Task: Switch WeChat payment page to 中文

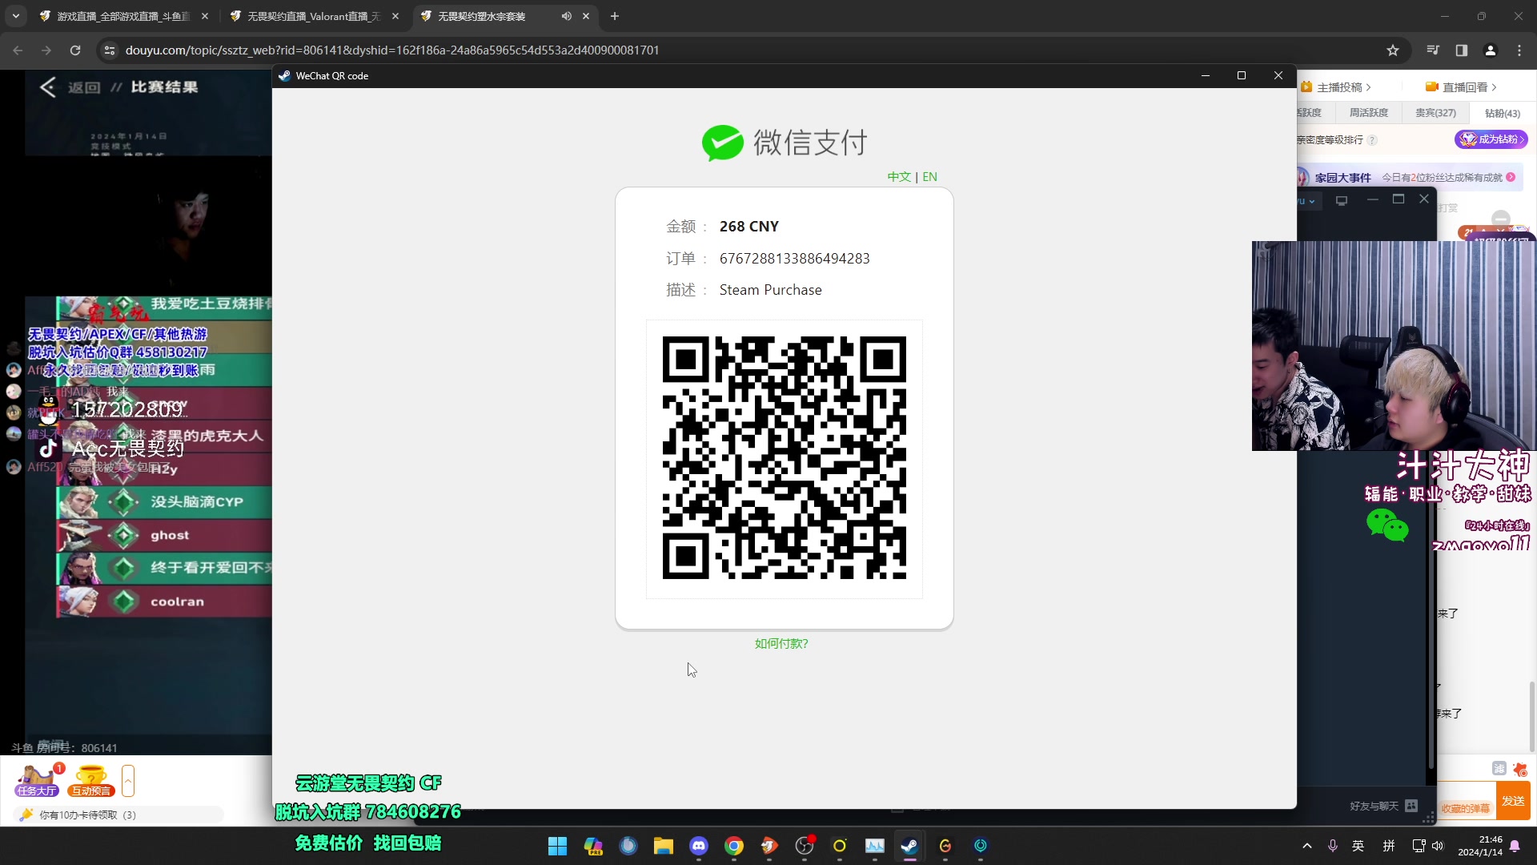Action: (x=899, y=177)
